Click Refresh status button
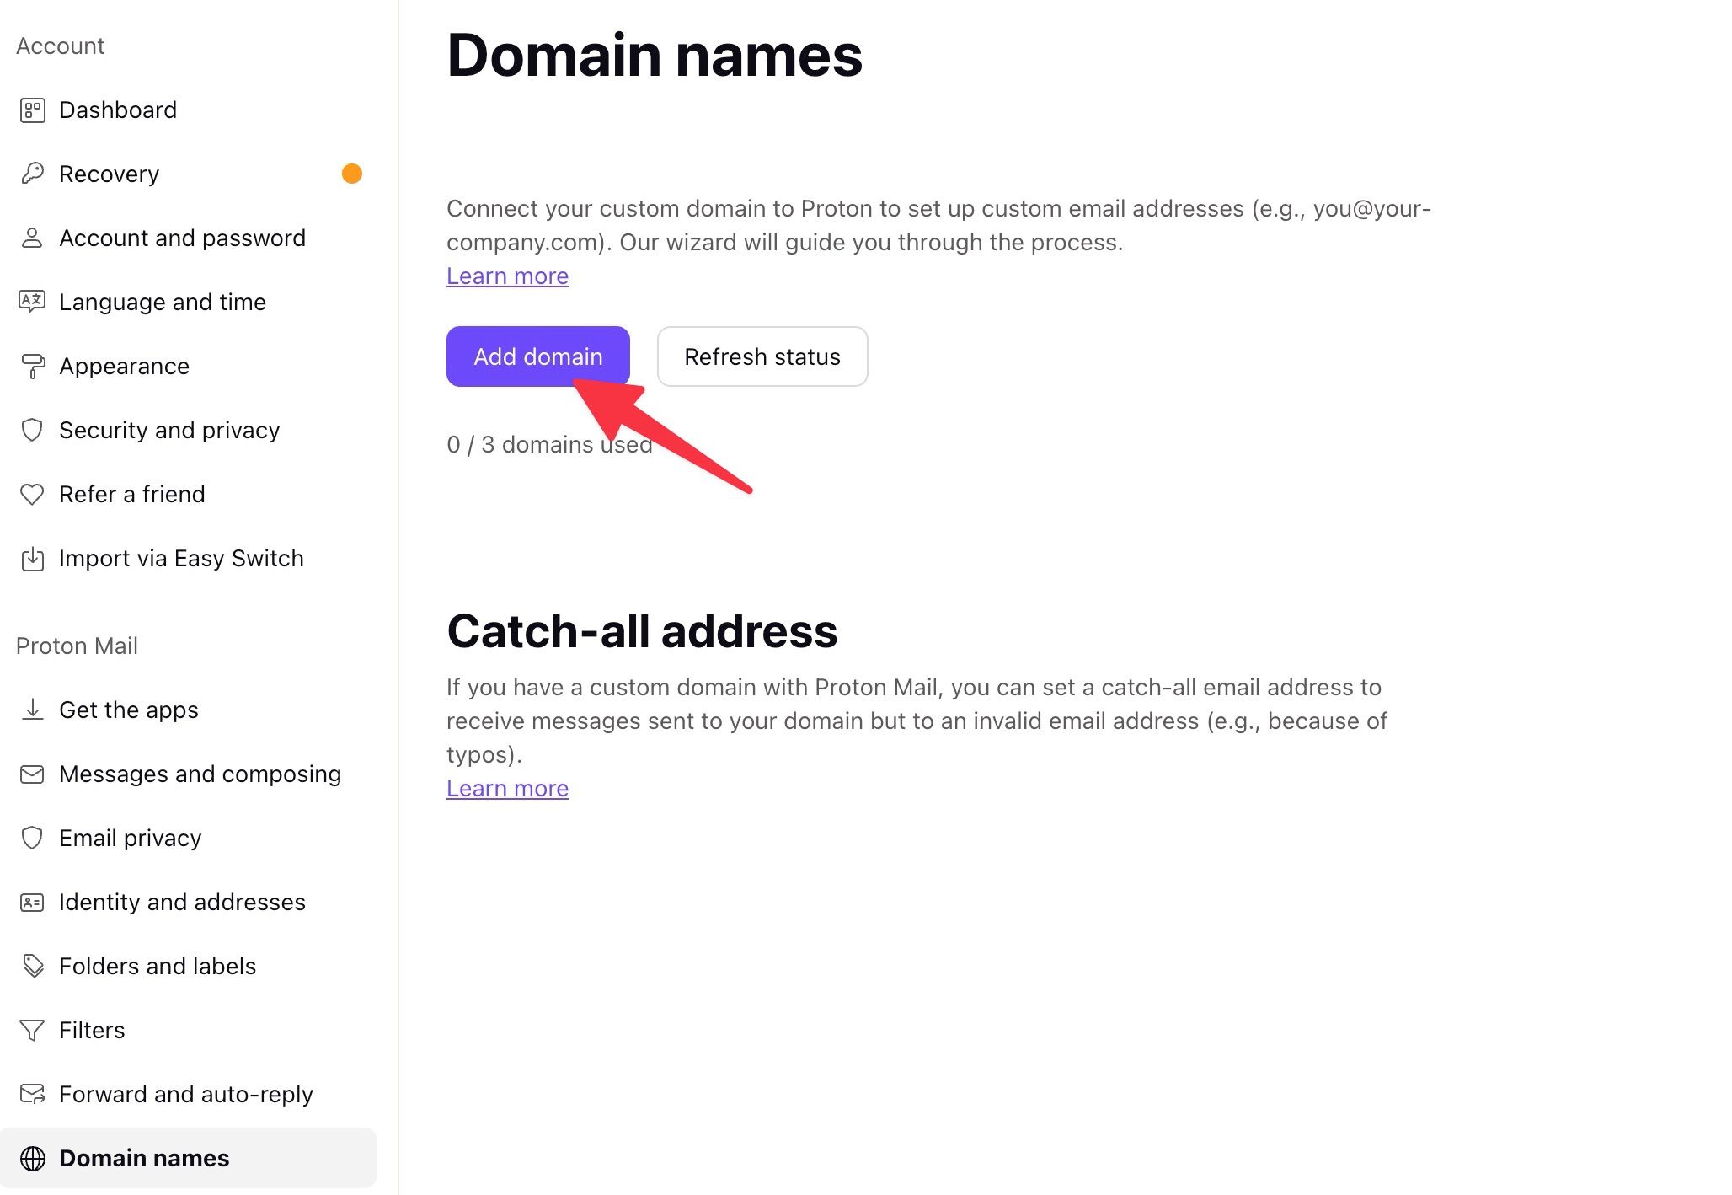 (762, 356)
